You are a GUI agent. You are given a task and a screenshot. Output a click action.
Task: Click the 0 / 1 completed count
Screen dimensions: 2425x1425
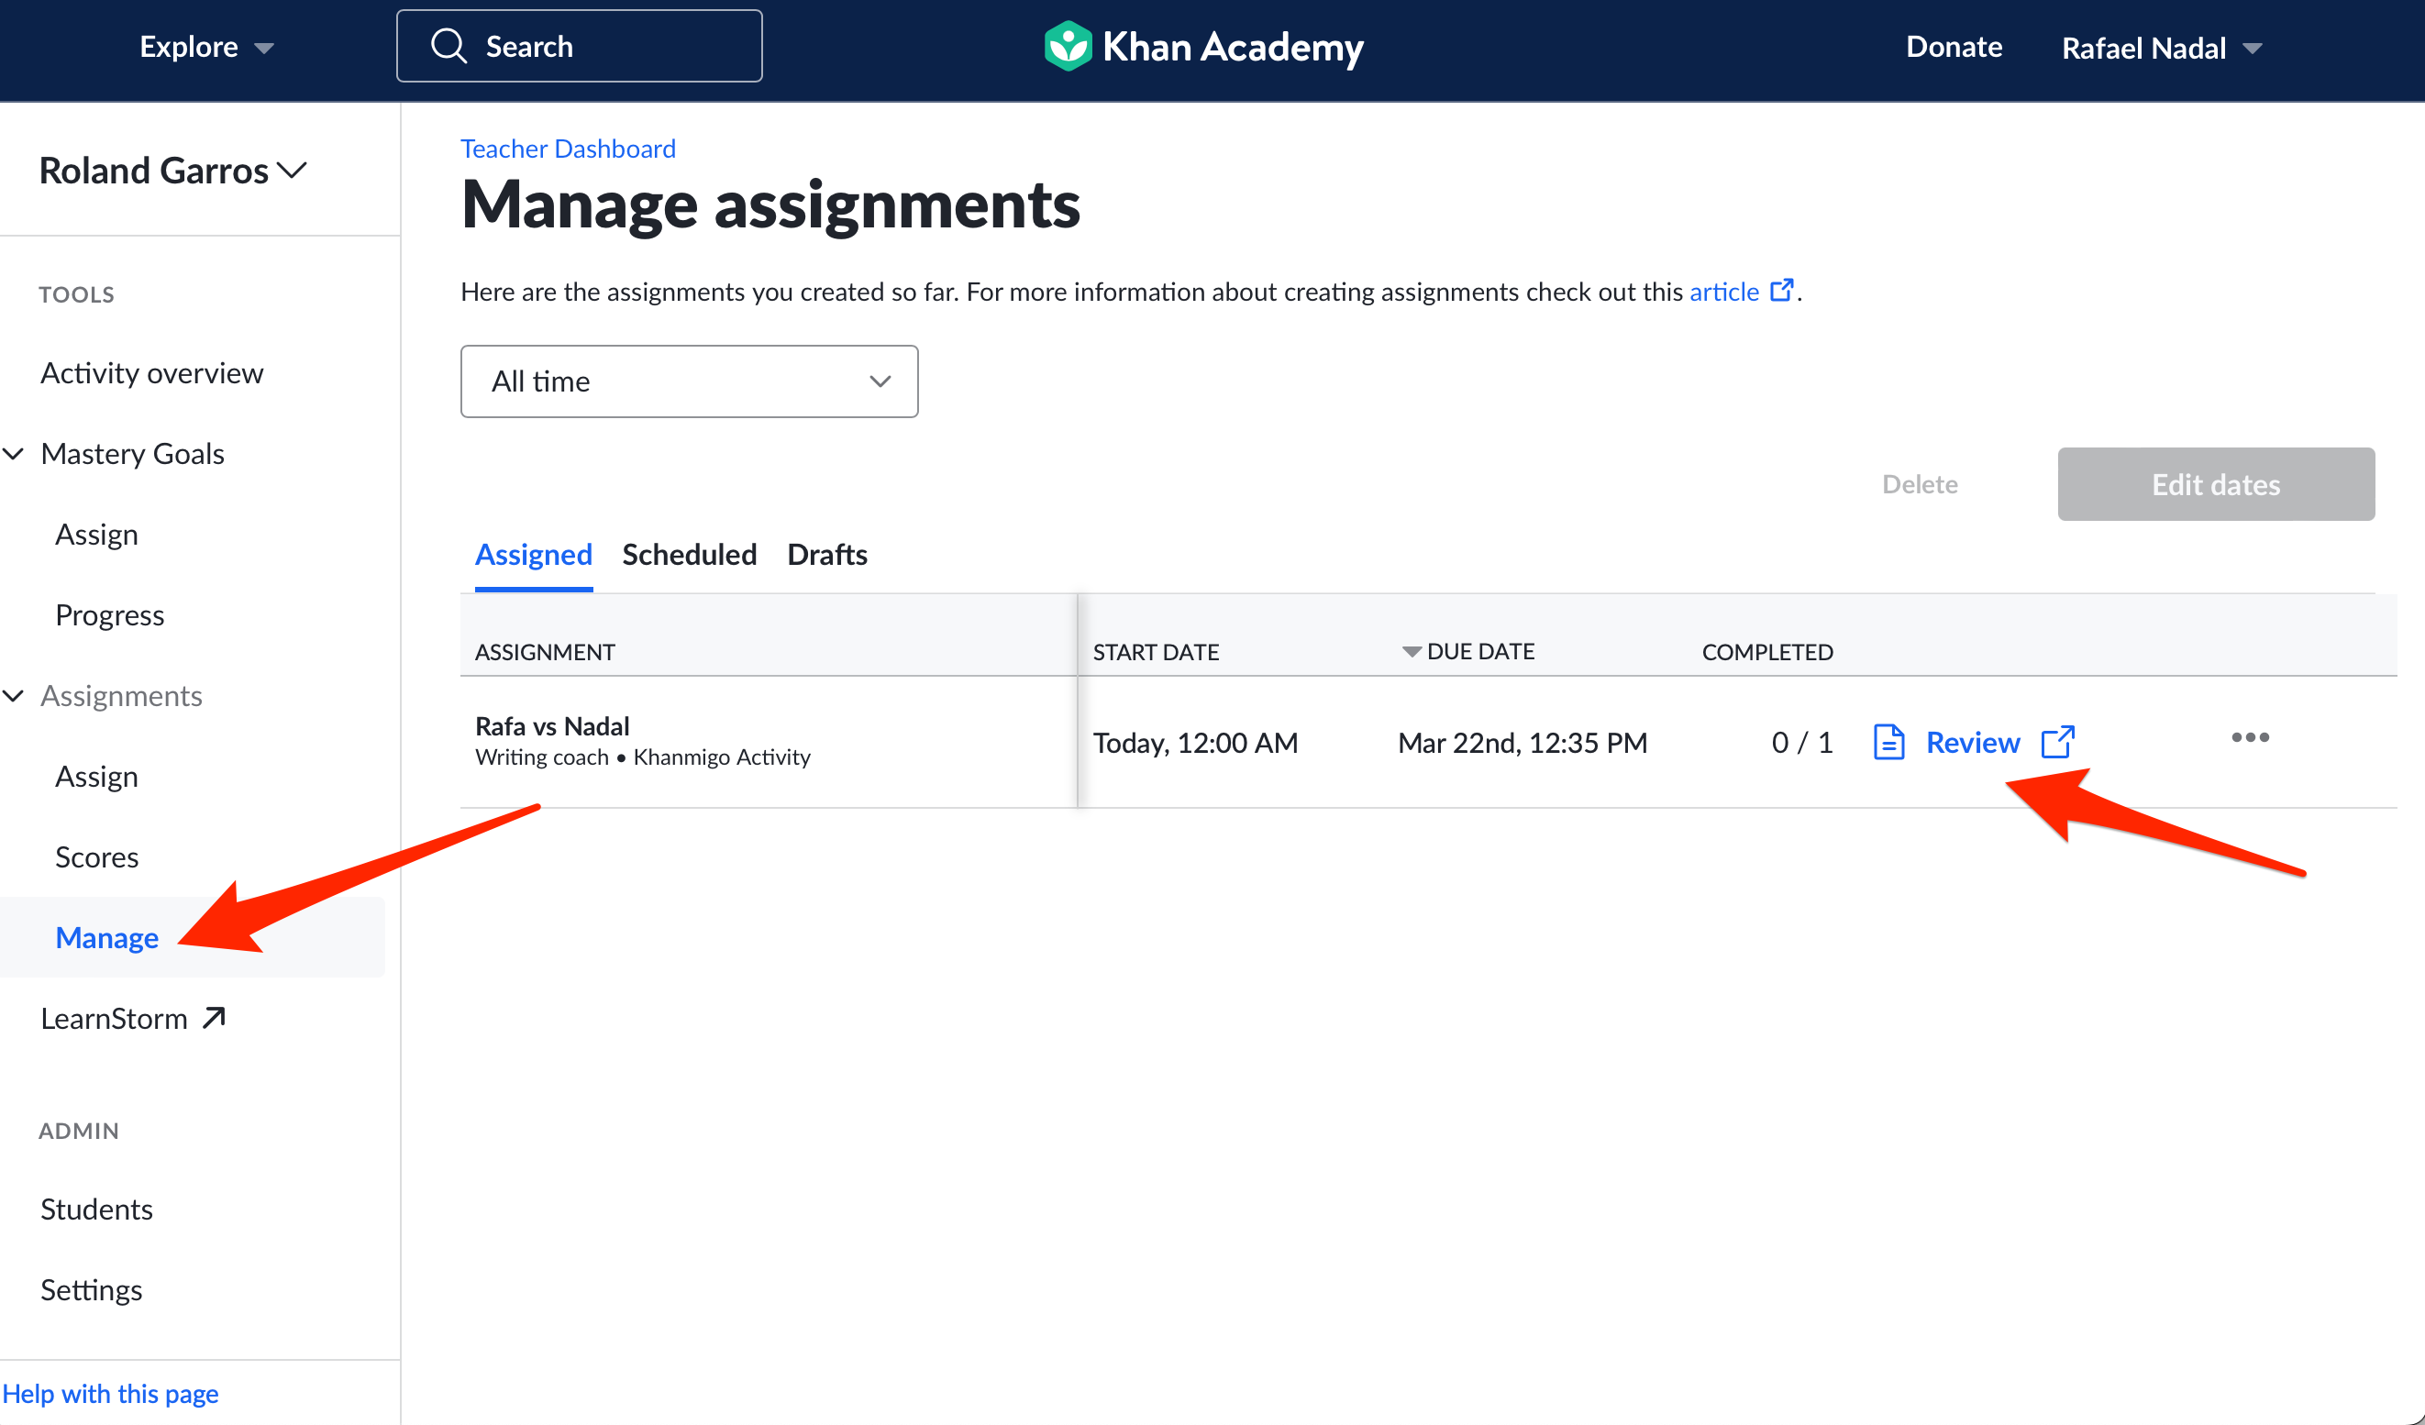[x=1802, y=742]
